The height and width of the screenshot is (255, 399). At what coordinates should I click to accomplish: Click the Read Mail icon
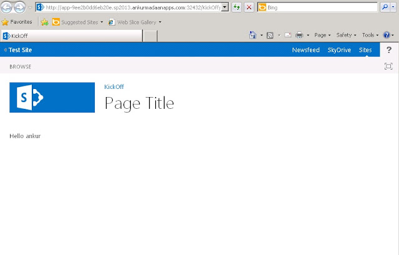(288, 35)
